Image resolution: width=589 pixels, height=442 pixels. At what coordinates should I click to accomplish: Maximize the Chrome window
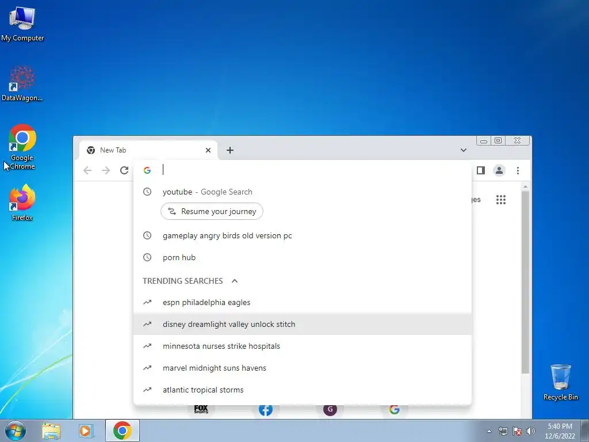pyautogui.click(x=498, y=140)
